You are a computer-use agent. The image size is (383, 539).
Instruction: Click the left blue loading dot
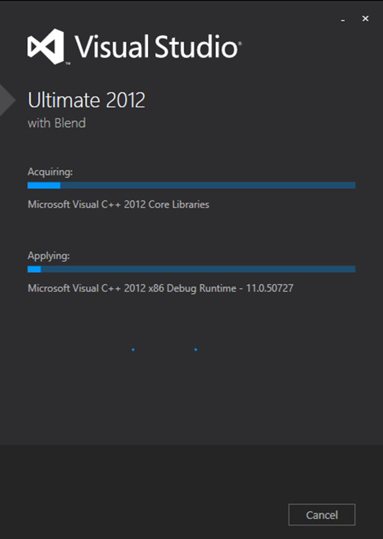(133, 350)
